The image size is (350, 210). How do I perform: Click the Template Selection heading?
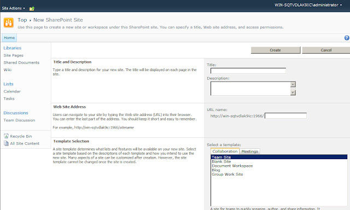71,141
